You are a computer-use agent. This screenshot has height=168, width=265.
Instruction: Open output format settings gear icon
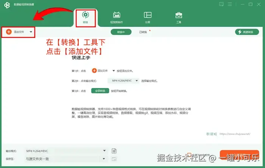click(x=114, y=151)
